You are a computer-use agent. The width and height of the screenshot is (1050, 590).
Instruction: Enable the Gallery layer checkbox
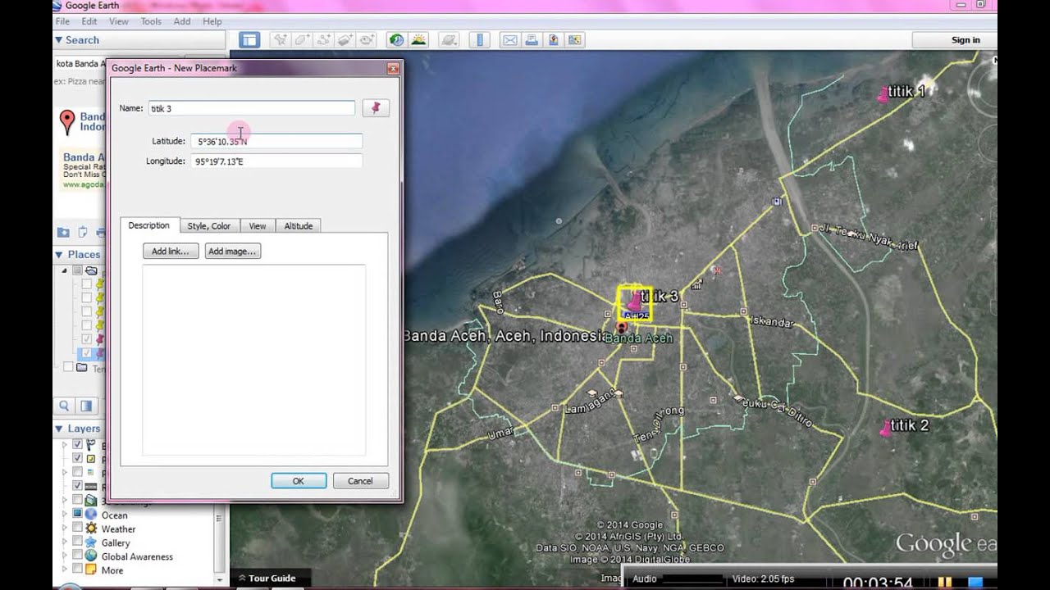(x=77, y=542)
